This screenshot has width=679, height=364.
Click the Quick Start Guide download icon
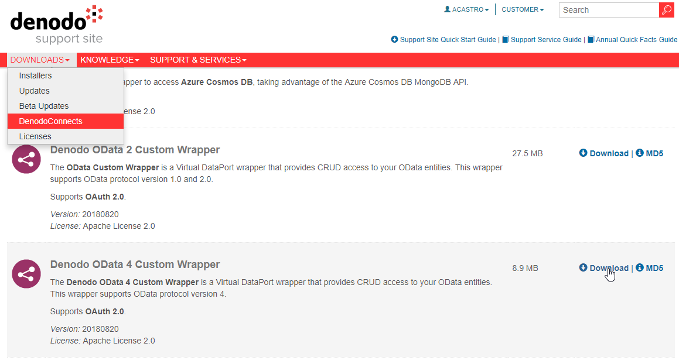(x=394, y=39)
